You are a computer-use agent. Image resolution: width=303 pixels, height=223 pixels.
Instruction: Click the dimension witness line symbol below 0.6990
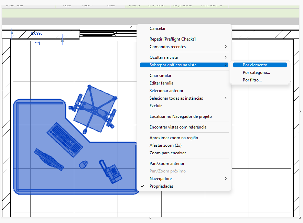[x=37, y=43]
